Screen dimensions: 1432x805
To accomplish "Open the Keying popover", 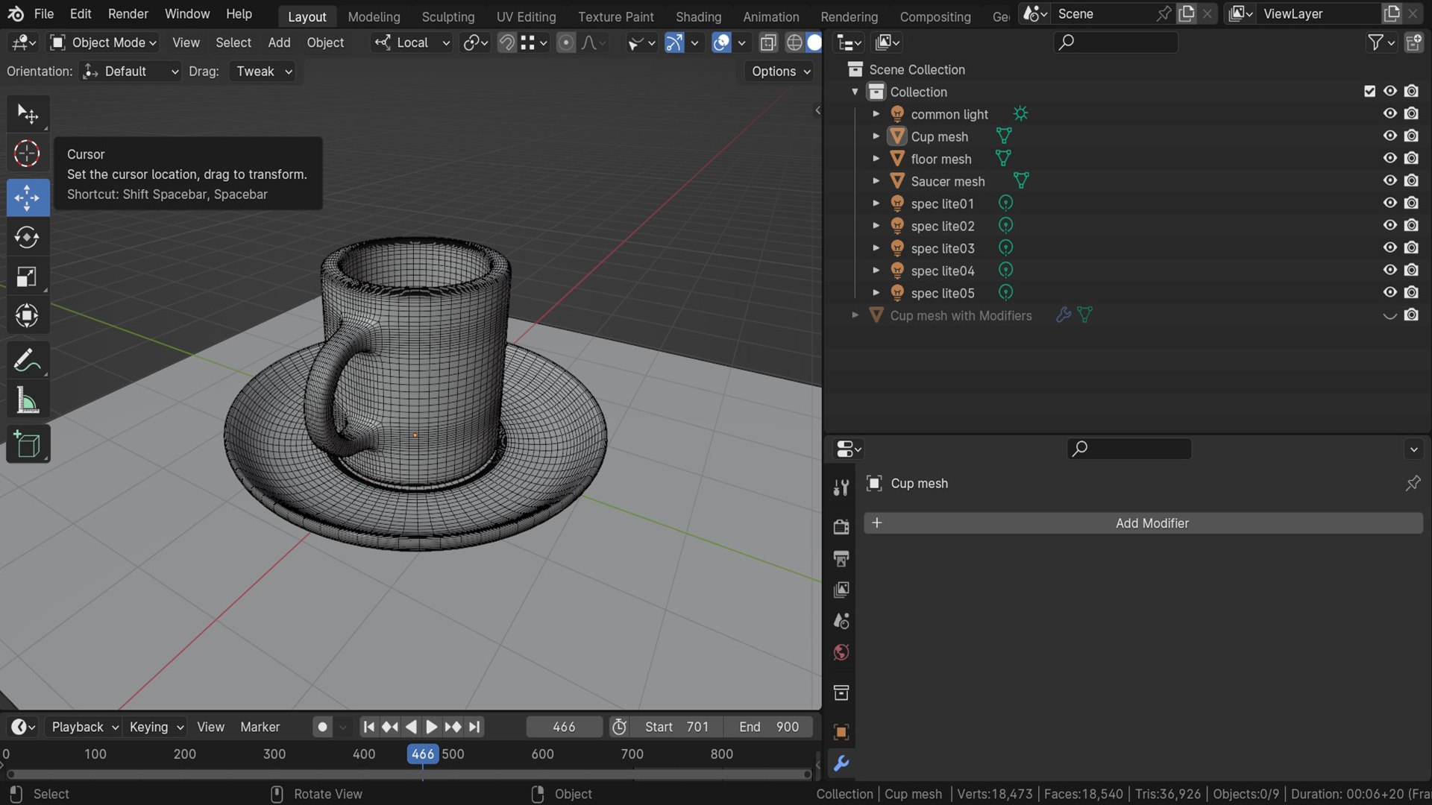I will click(157, 727).
